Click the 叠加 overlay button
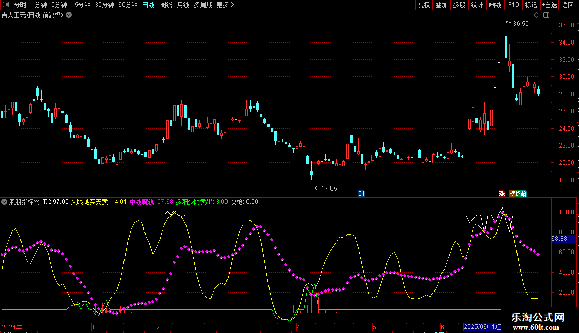 tap(441, 5)
